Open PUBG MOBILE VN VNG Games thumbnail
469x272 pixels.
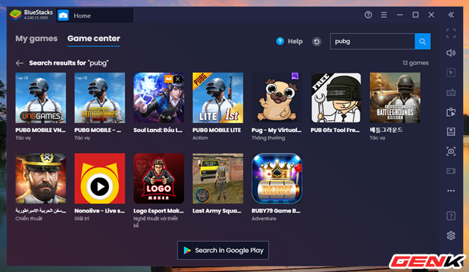(x=41, y=98)
